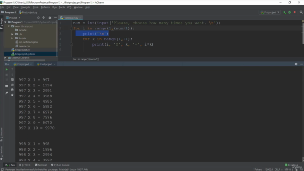Image resolution: width=304 pixels, height=171 pixels.
Task: Open the TODO tool window
Action: [x=25, y=165]
